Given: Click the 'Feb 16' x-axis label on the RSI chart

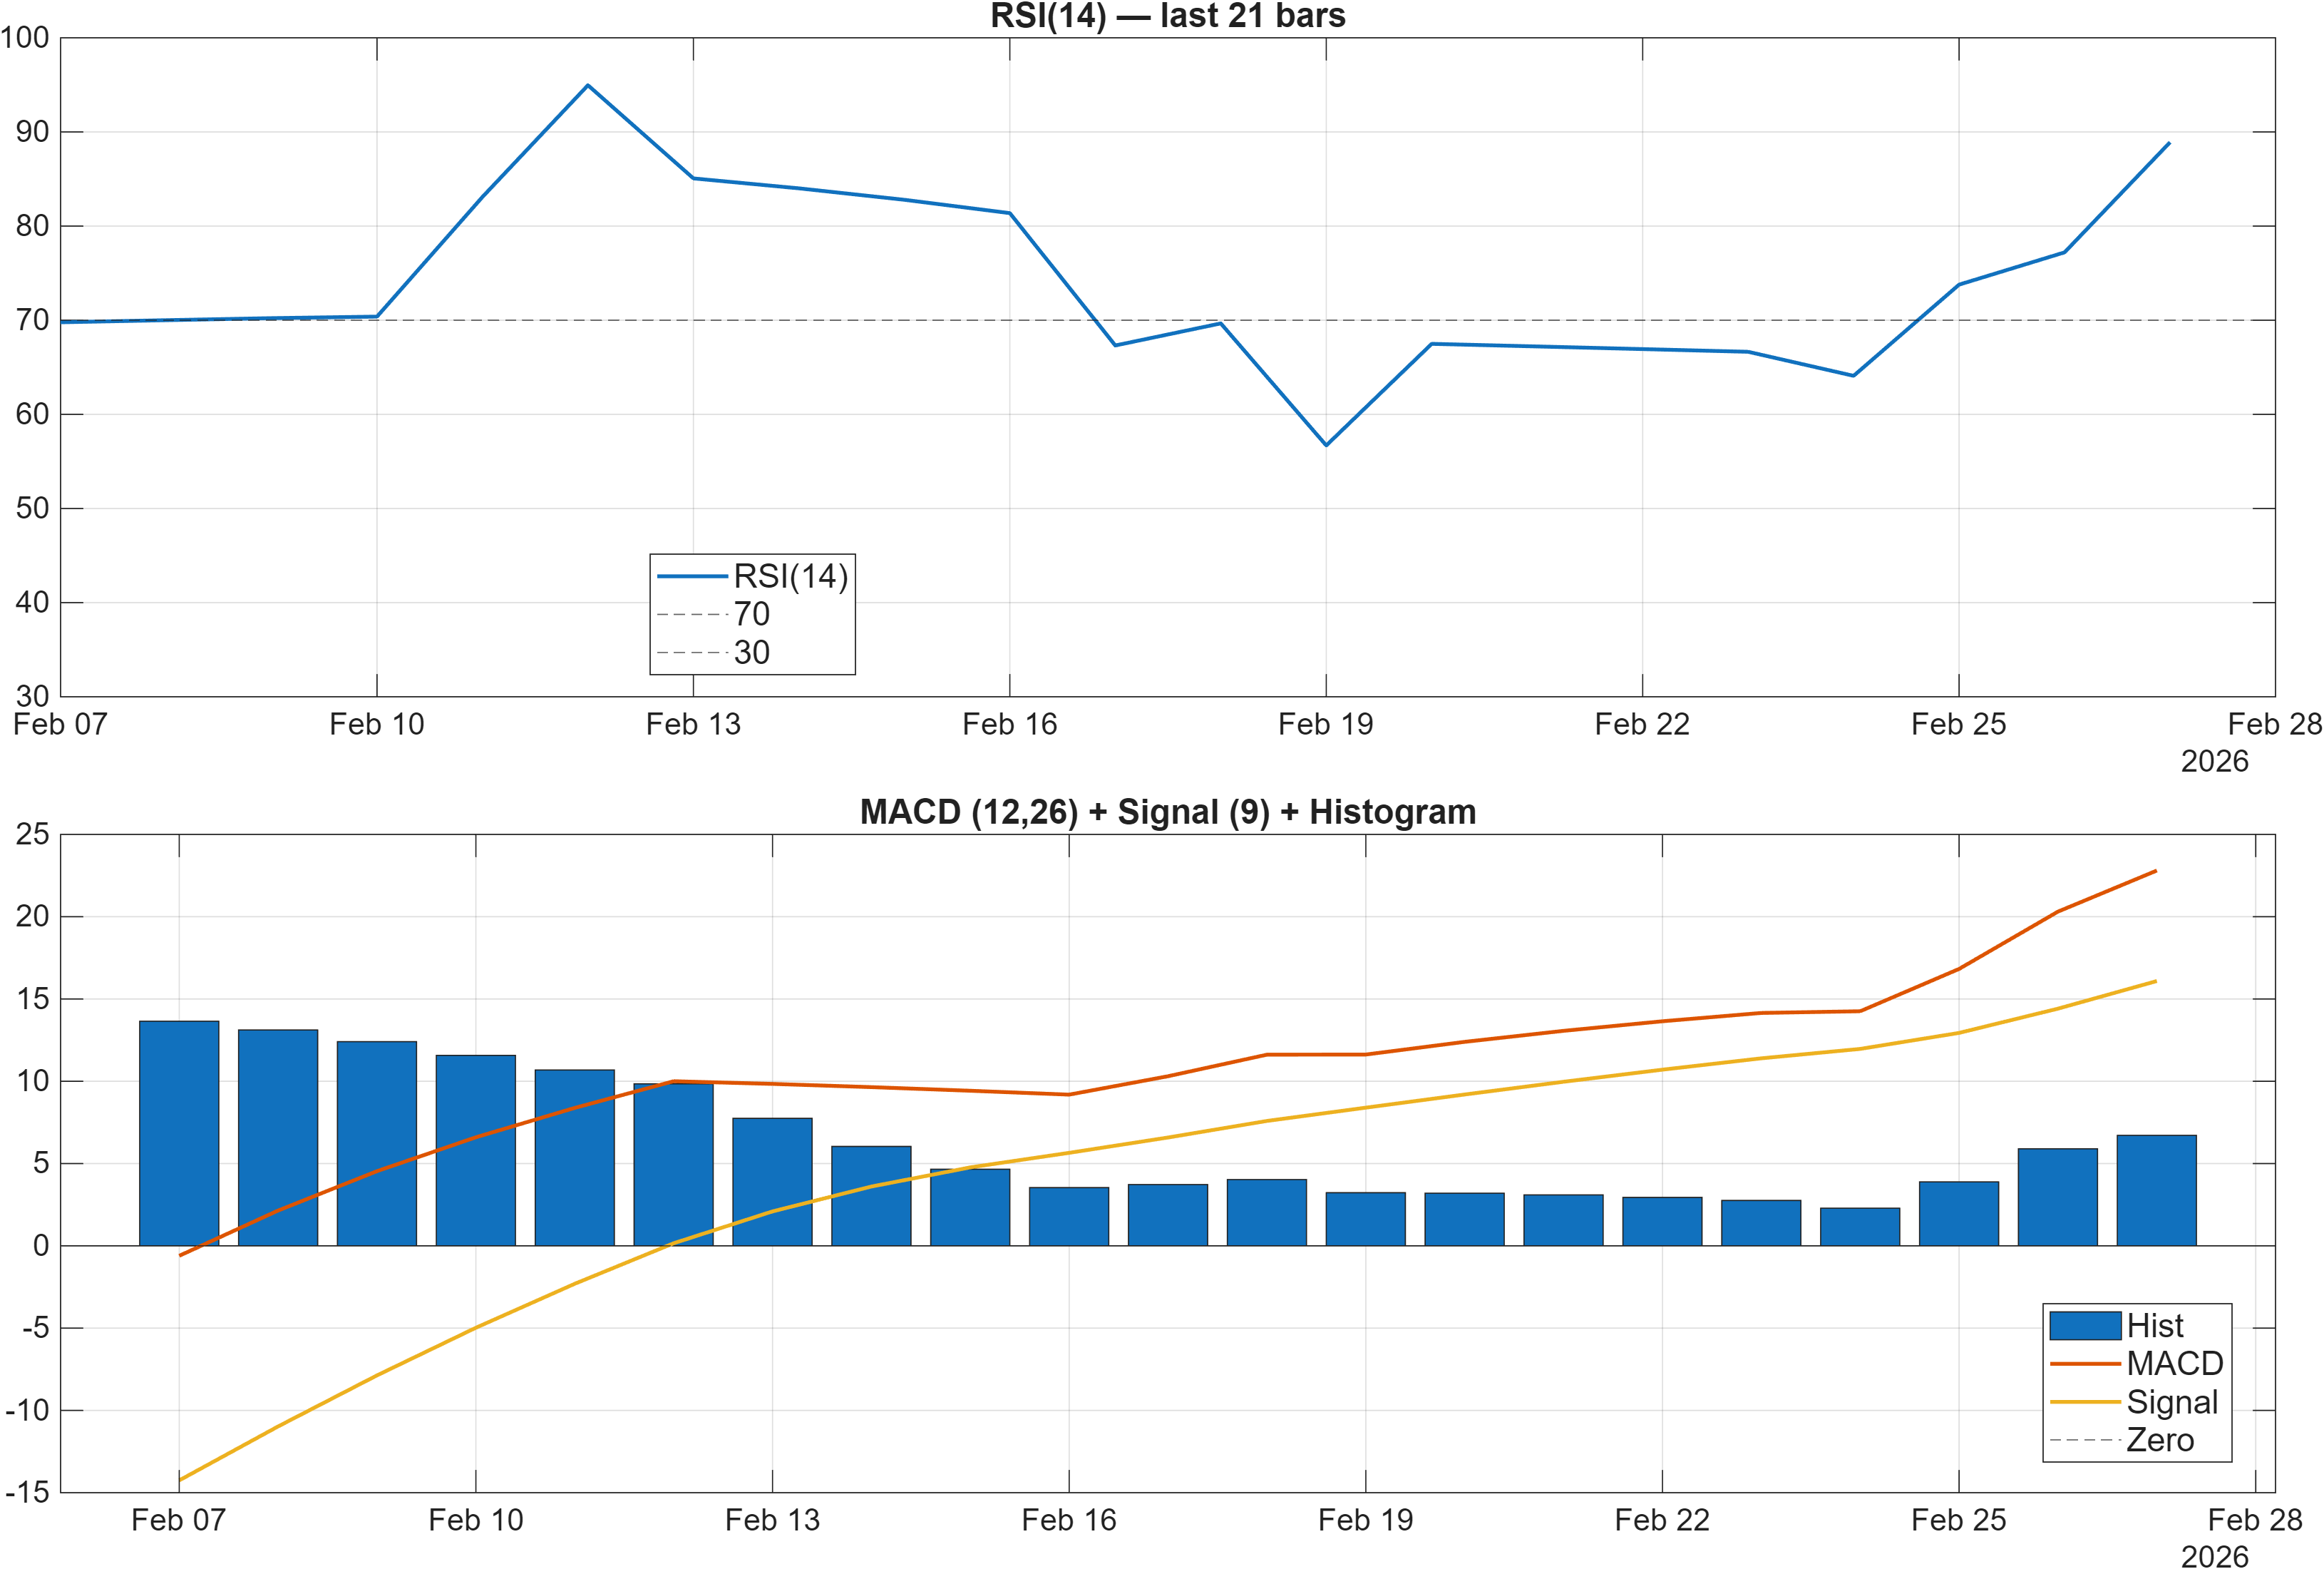Looking at the screenshot, I should (x=1009, y=725).
